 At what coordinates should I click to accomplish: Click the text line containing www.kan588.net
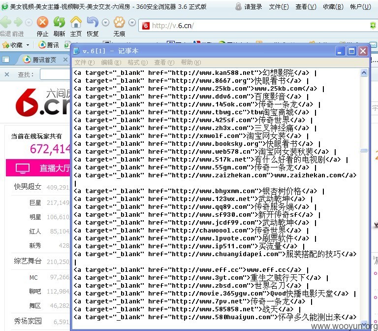coord(195,72)
